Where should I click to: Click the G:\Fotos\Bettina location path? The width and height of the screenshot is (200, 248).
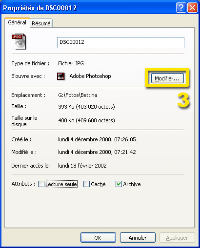[x=78, y=95]
